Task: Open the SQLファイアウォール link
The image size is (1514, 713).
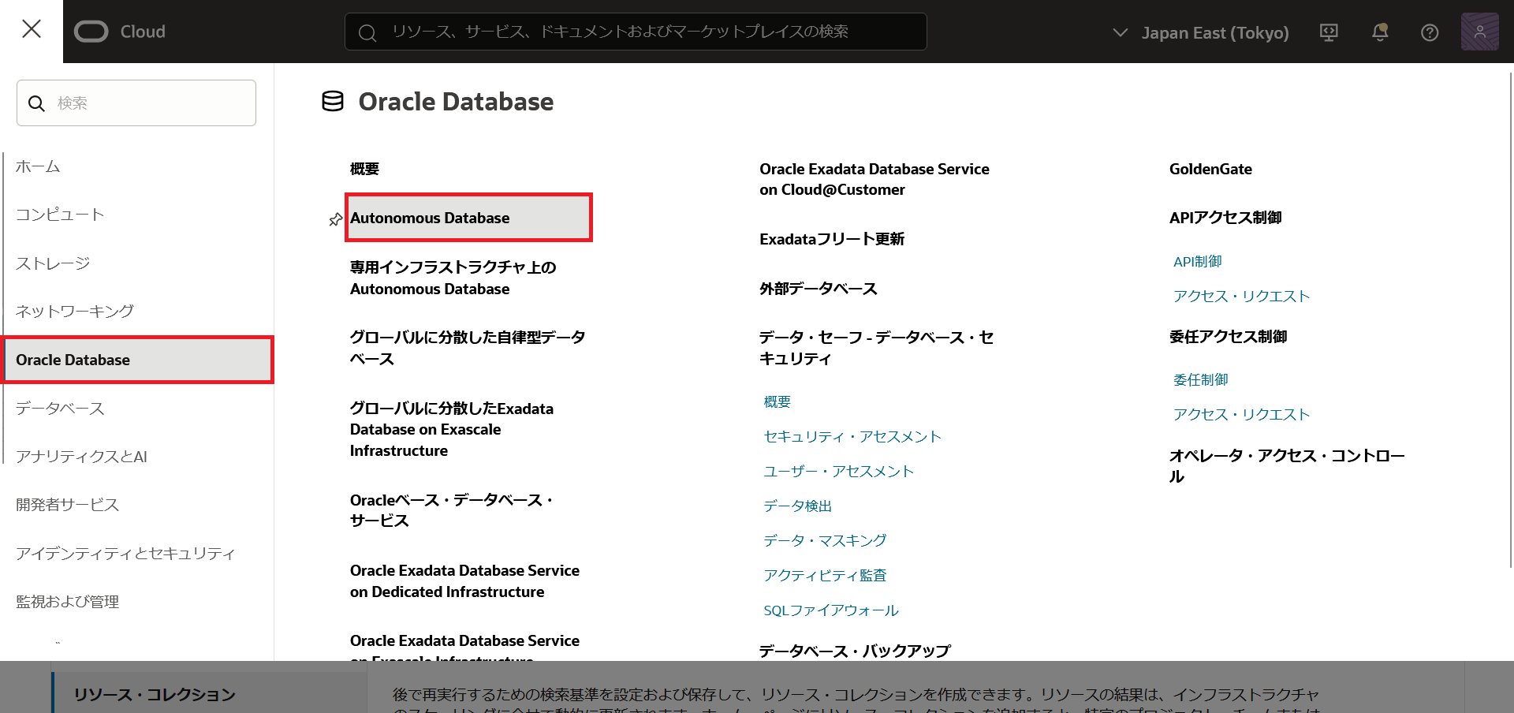Action: pyautogui.click(x=830, y=610)
